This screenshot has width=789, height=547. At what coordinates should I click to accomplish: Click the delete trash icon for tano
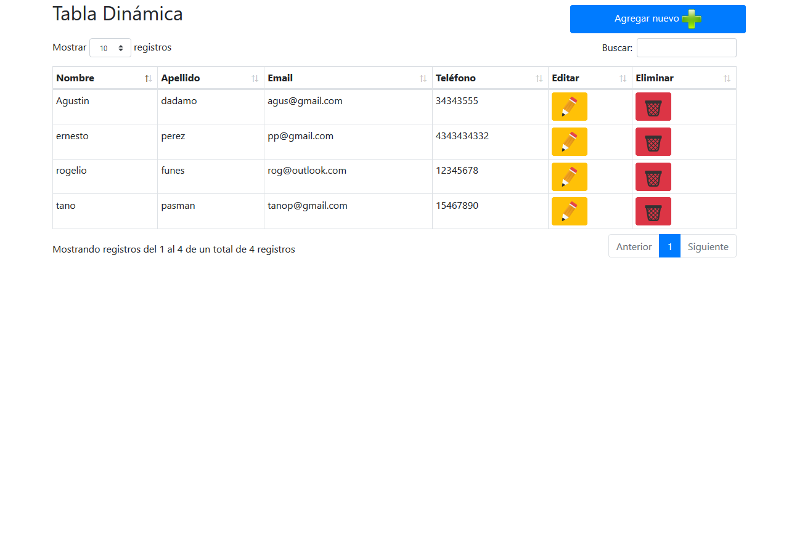click(x=653, y=211)
